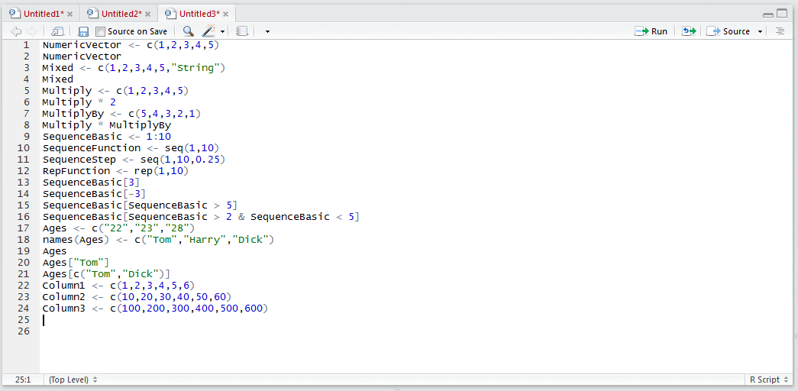Click line number 26 in the gutter
This screenshot has height=391, width=798.
[x=24, y=331]
